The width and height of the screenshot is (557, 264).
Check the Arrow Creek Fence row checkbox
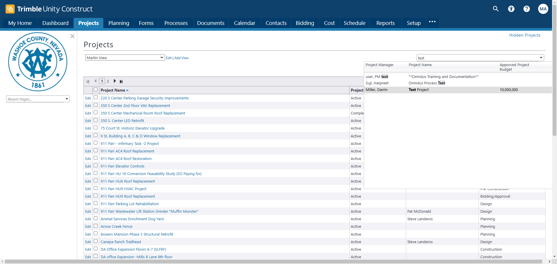pos(95,226)
